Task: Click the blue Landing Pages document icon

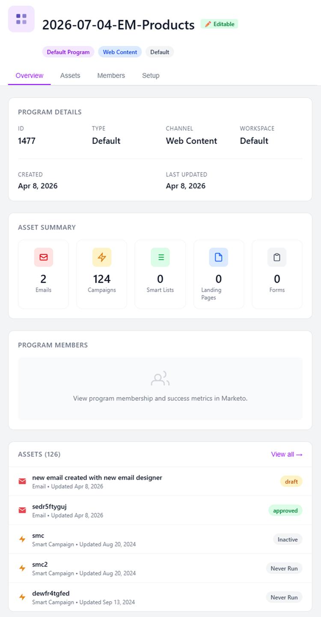Action: (218, 257)
